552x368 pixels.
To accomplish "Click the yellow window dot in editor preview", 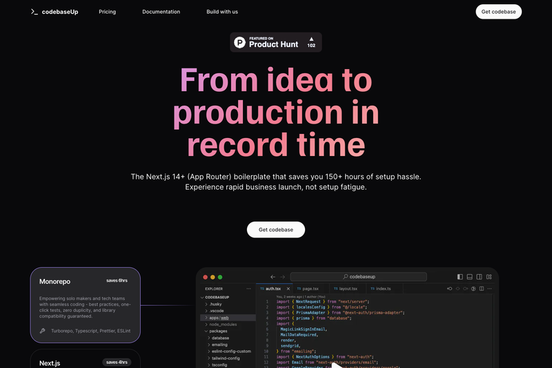I will coord(213,277).
